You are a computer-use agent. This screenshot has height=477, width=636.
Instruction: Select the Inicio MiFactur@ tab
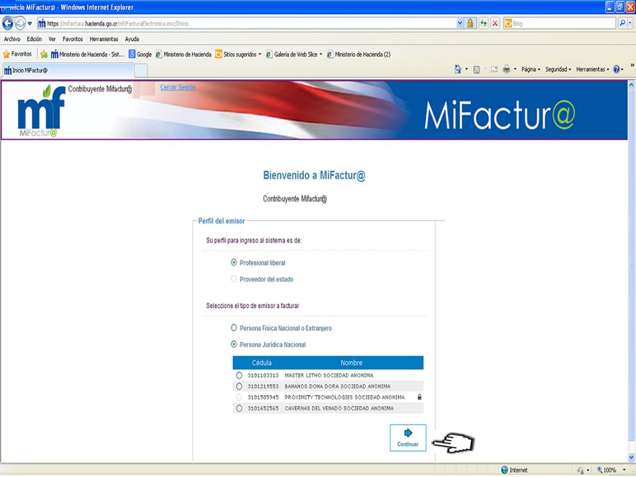[x=68, y=70]
